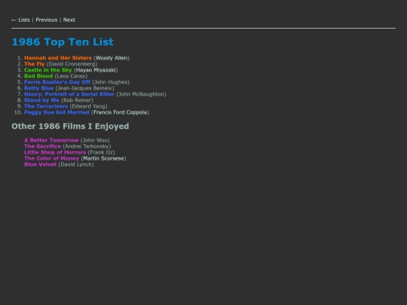Click The Color of Money link
The image size is (407, 305).
(52, 158)
